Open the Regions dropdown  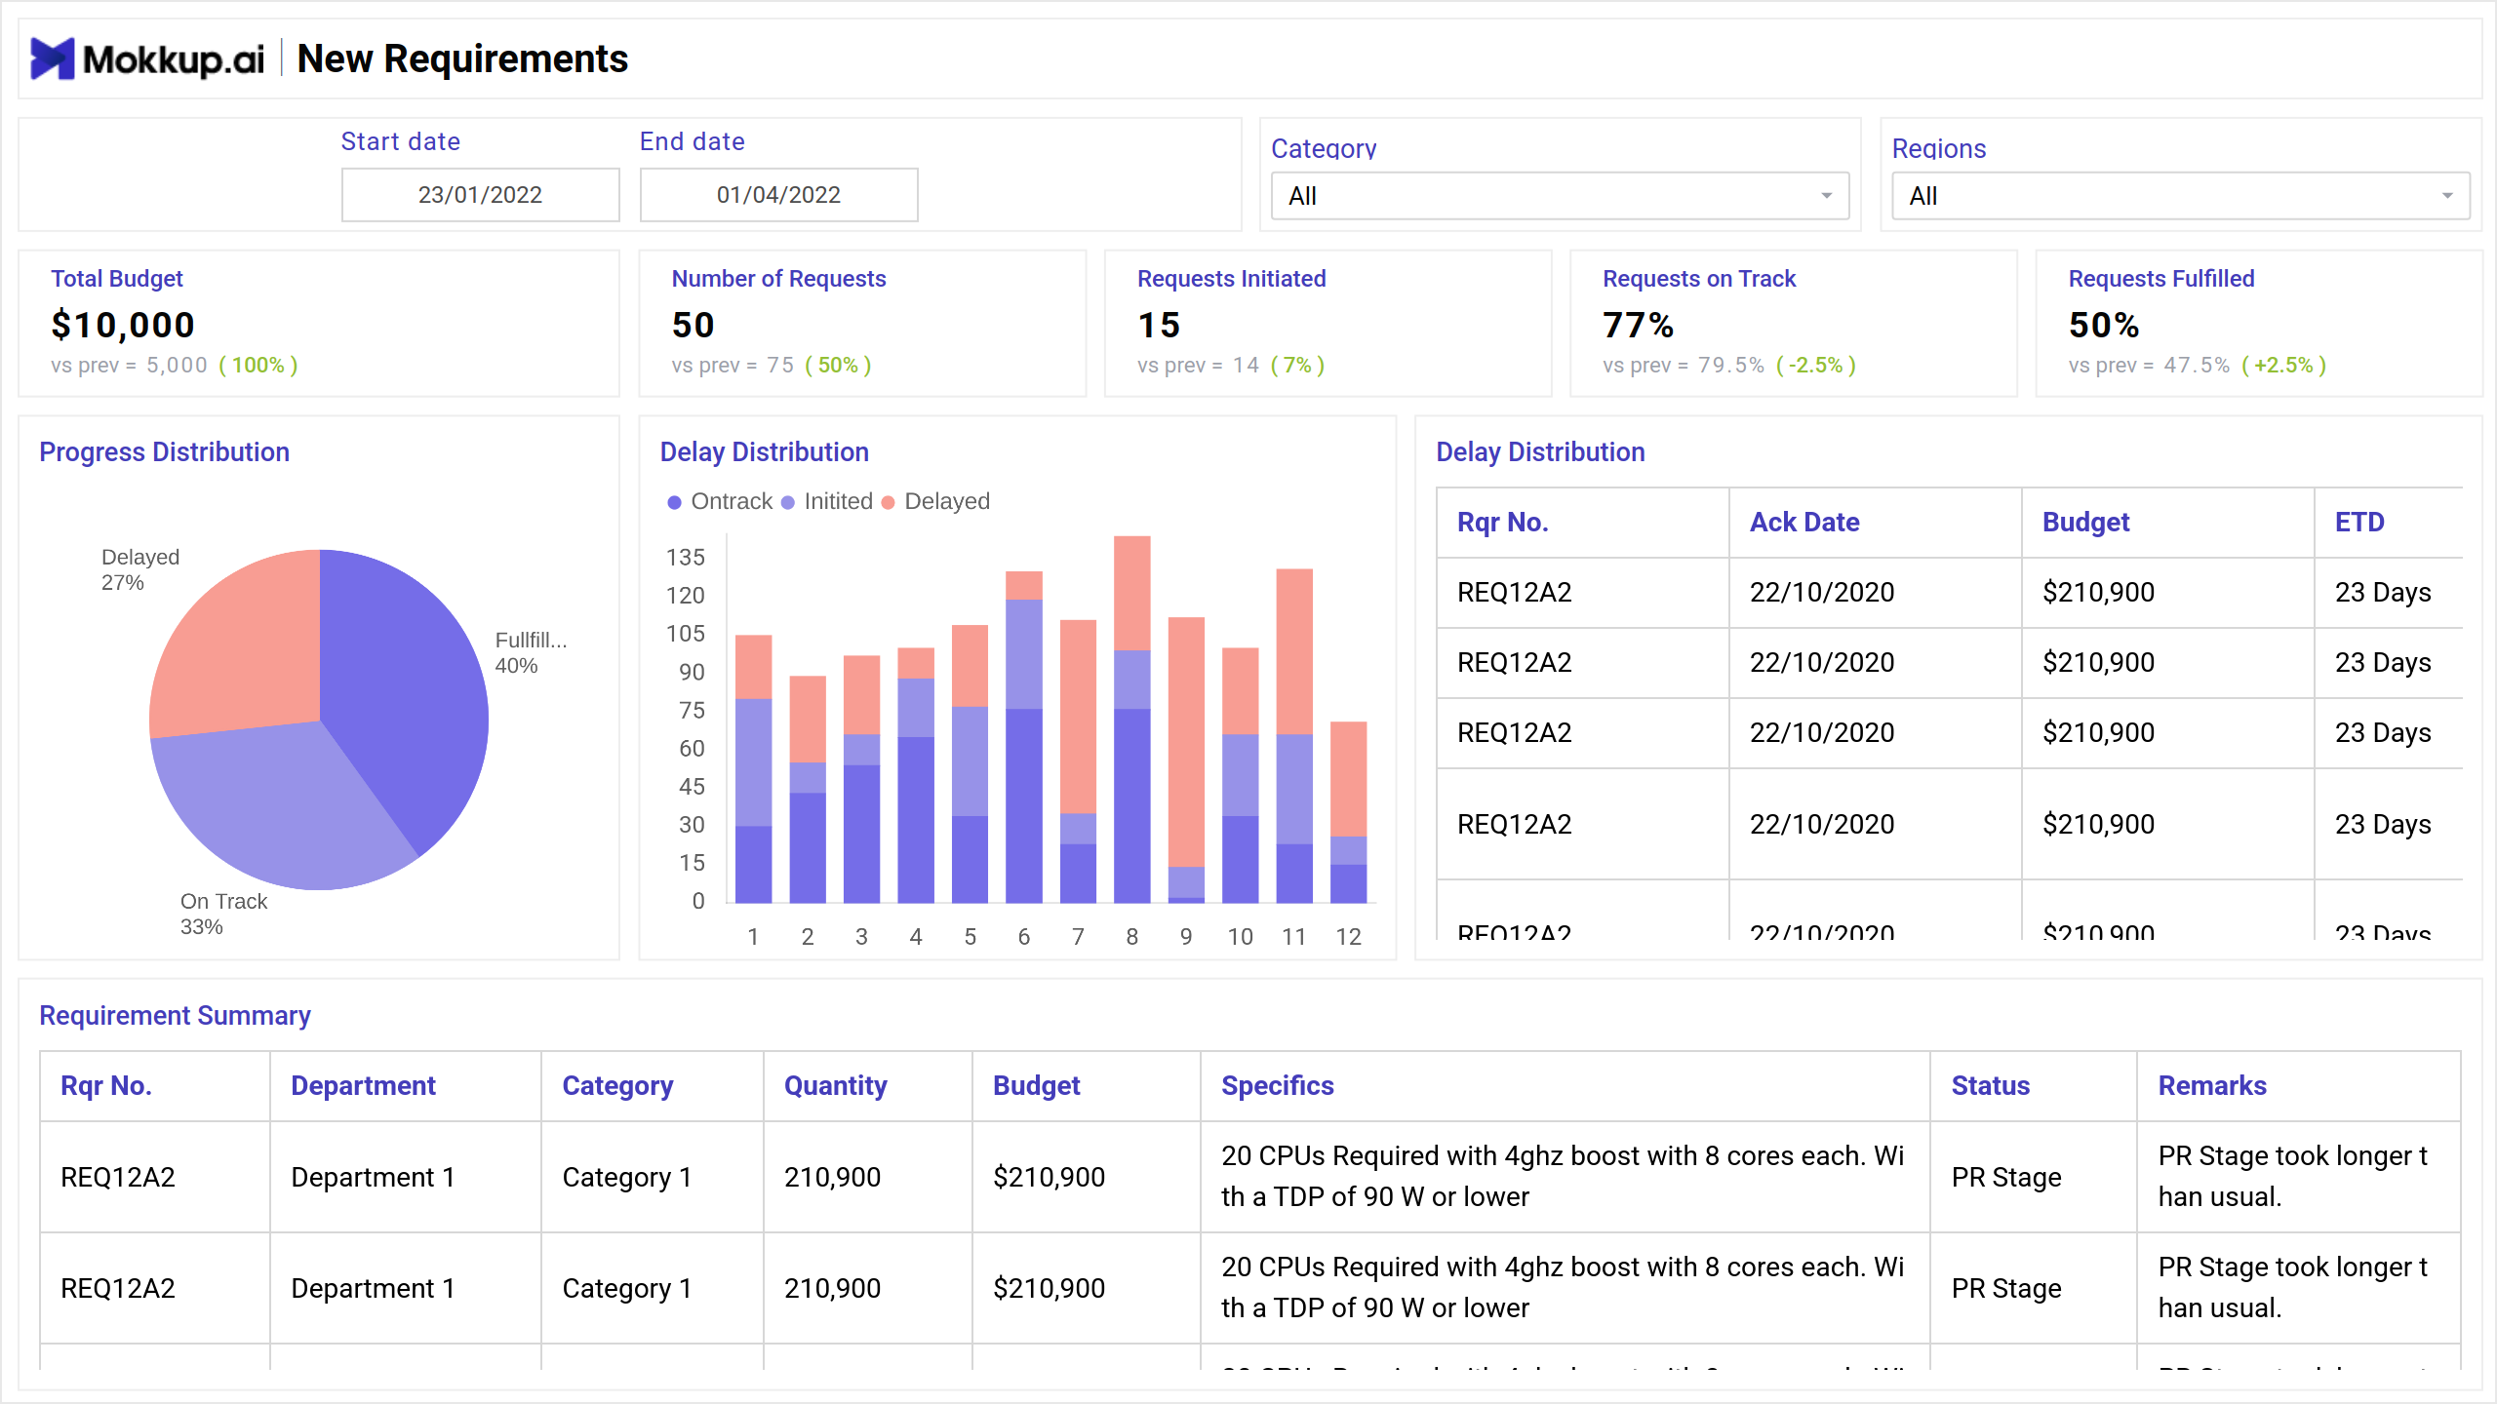(x=2180, y=196)
